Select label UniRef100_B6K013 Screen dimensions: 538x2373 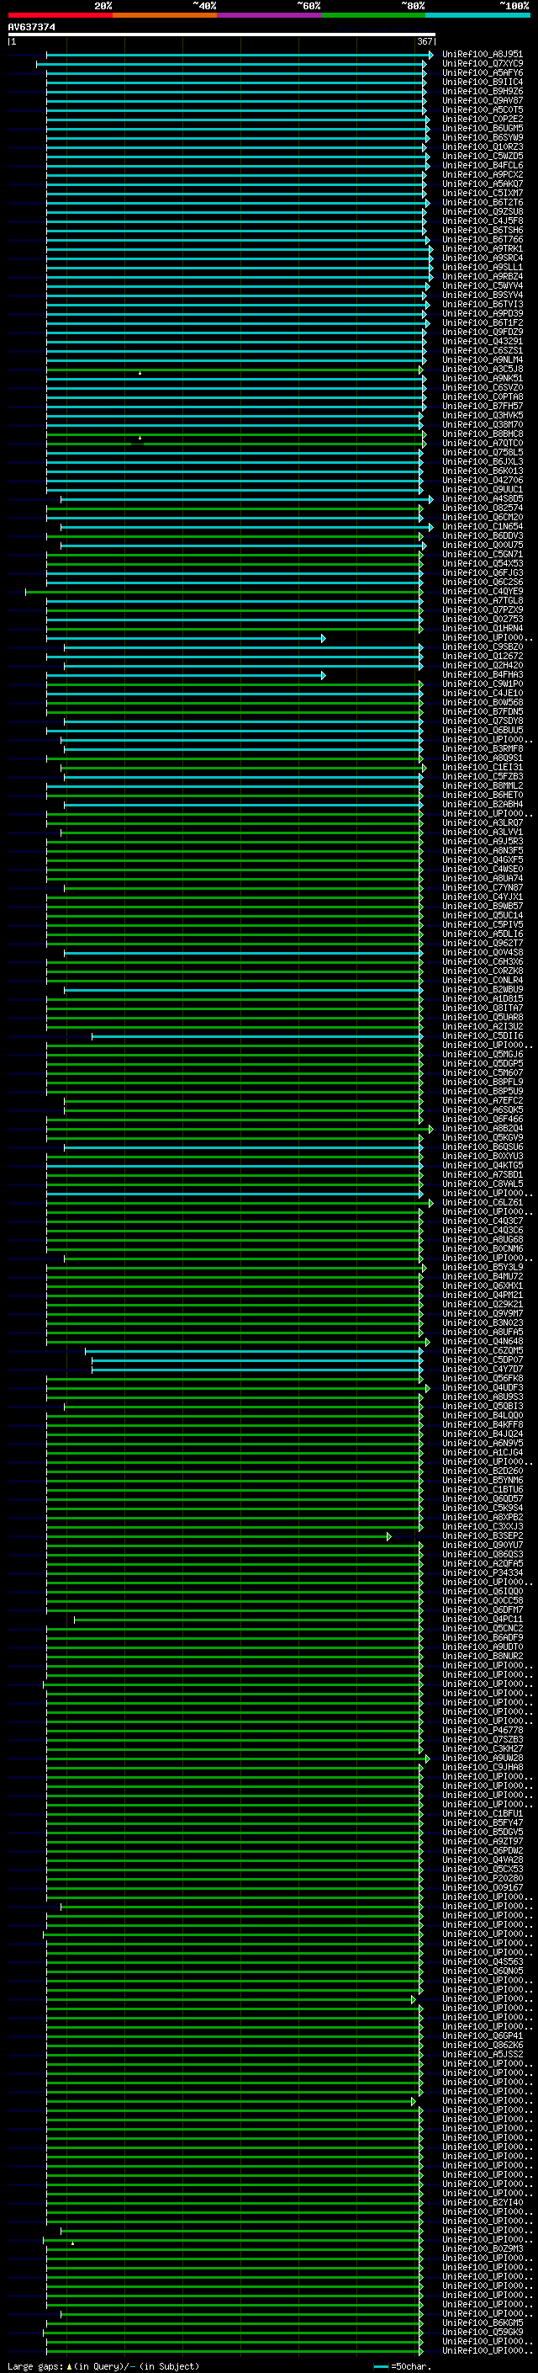click(482, 471)
